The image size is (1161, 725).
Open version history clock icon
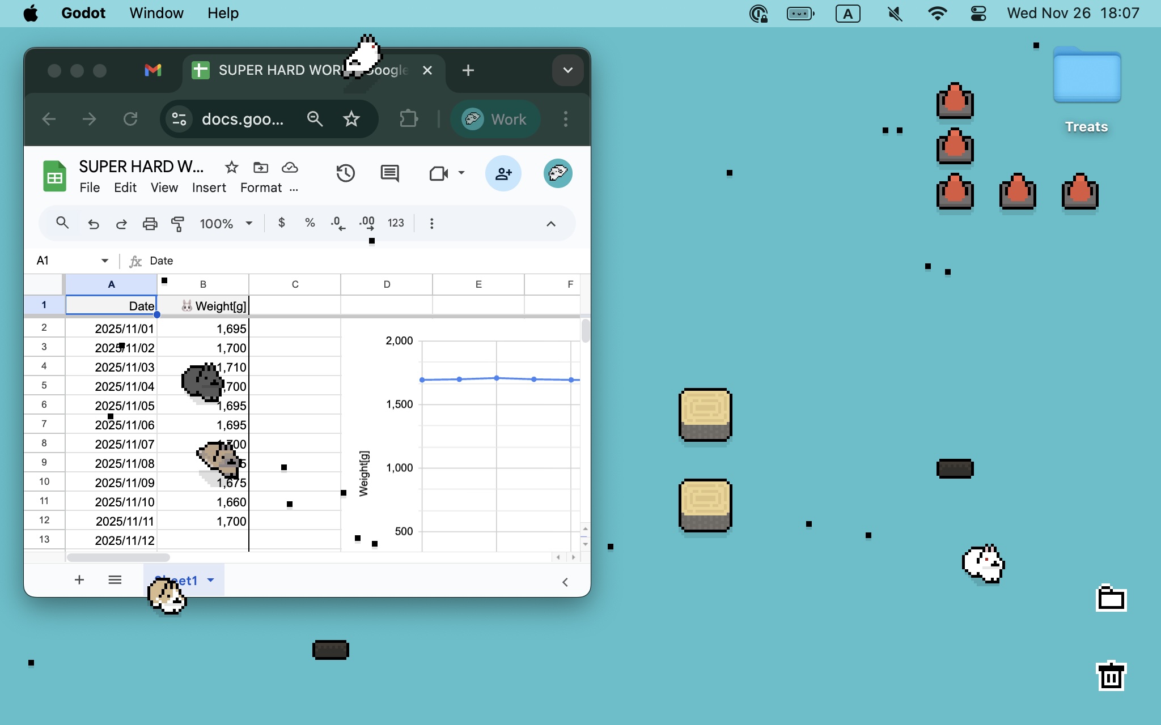click(345, 173)
